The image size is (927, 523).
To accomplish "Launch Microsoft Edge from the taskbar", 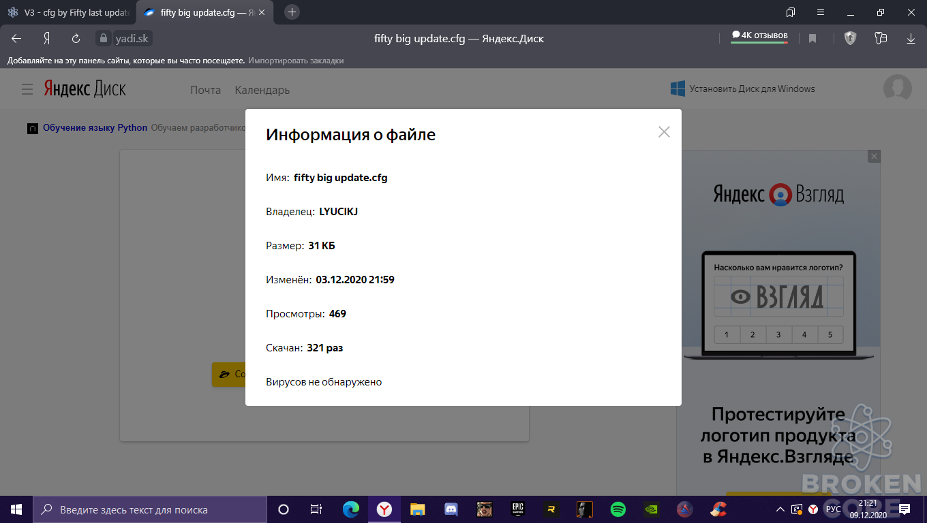I will coord(350,509).
